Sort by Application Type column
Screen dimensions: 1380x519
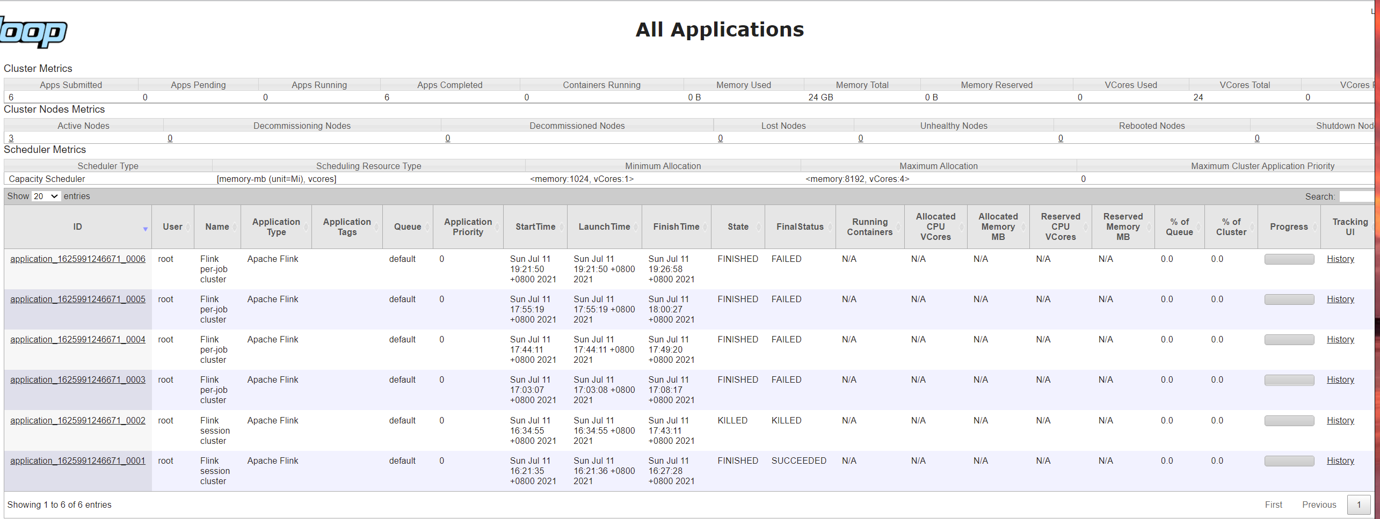276,227
